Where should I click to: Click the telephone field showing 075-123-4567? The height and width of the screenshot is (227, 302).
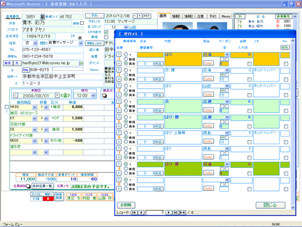pyautogui.click(x=52, y=50)
